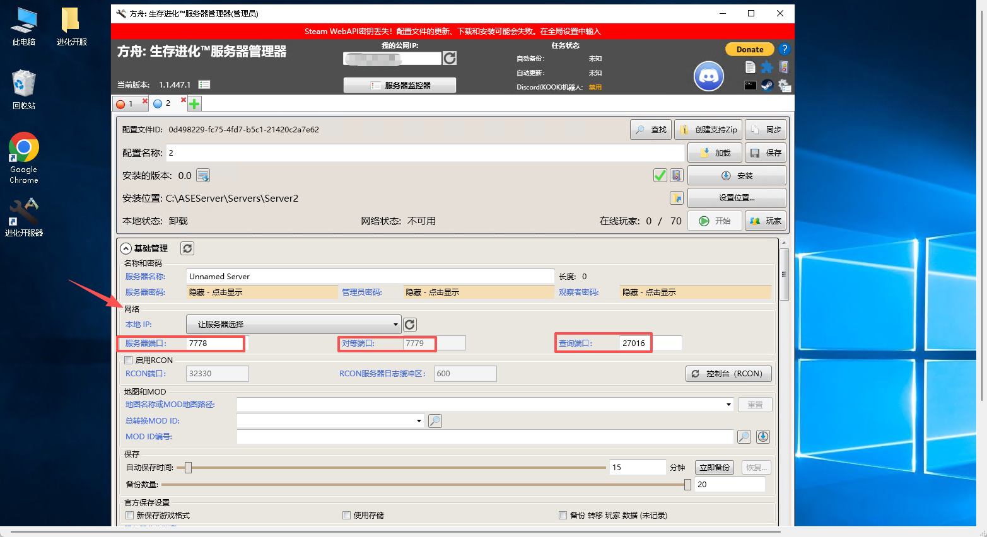Image resolution: width=987 pixels, height=537 pixels.
Task: Open the 玩家 players button
Action: 766,221
